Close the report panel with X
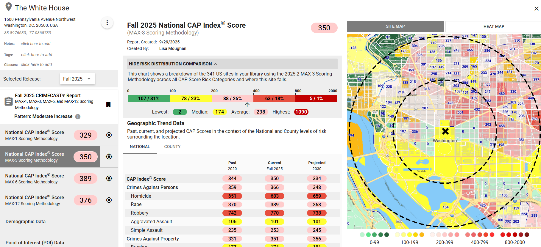This screenshot has height=247, width=541. point(536,9)
